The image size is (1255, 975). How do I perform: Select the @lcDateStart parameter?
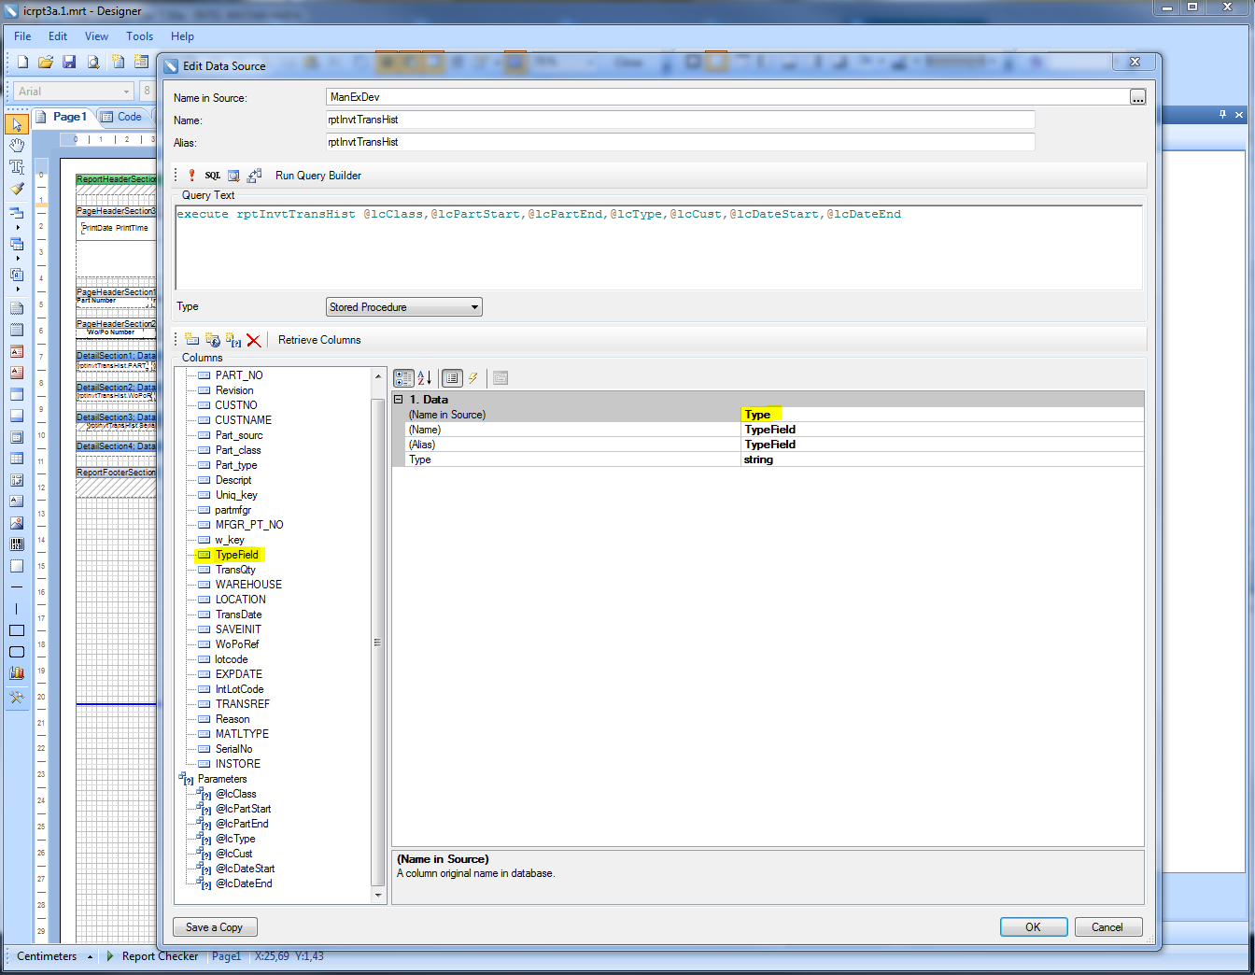tap(245, 869)
